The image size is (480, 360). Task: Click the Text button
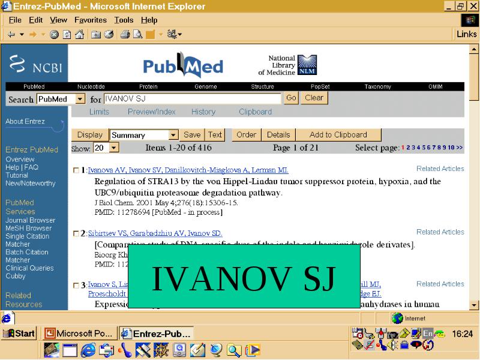(x=215, y=135)
